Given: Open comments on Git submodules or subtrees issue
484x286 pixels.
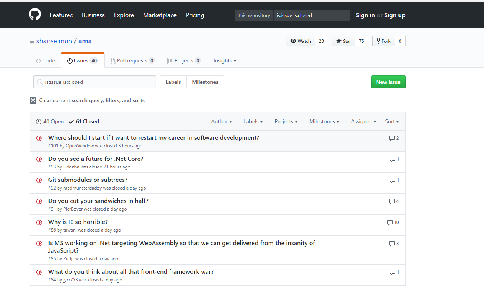Looking at the screenshot, I should point(394,180).
